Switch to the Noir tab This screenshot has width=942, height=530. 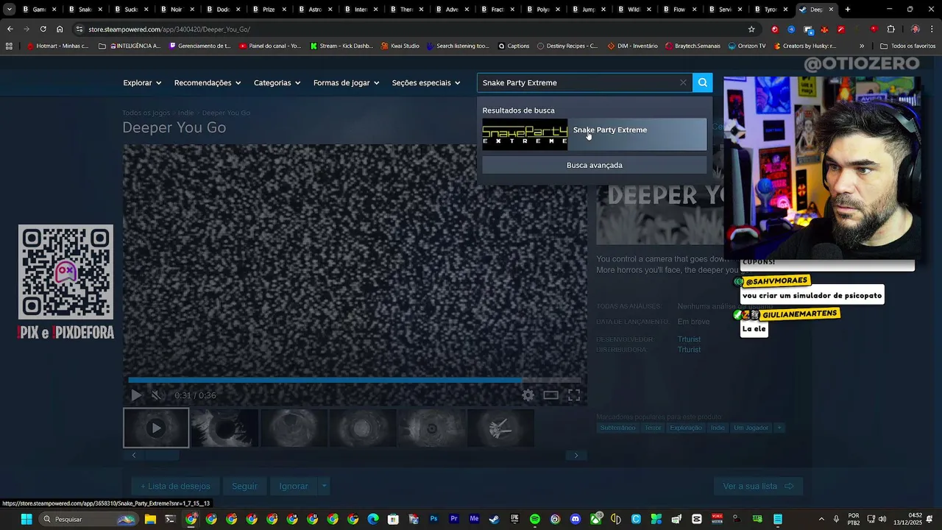(175, 10)
